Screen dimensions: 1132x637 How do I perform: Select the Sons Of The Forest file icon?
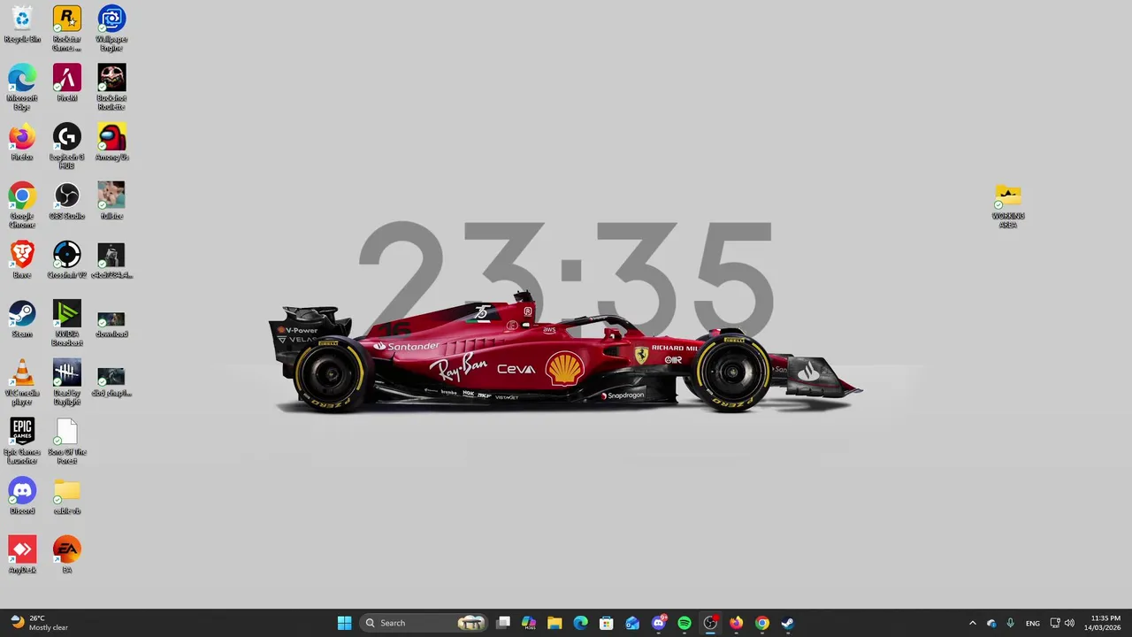66,441
